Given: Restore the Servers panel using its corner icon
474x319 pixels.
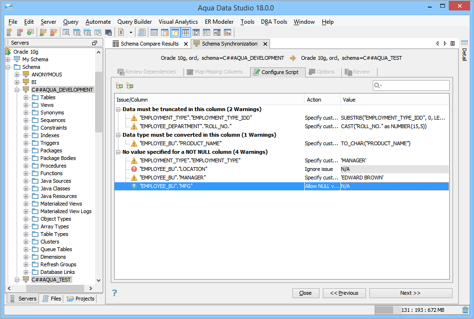Looking at the screenshot, I should [x=95, y=43].
